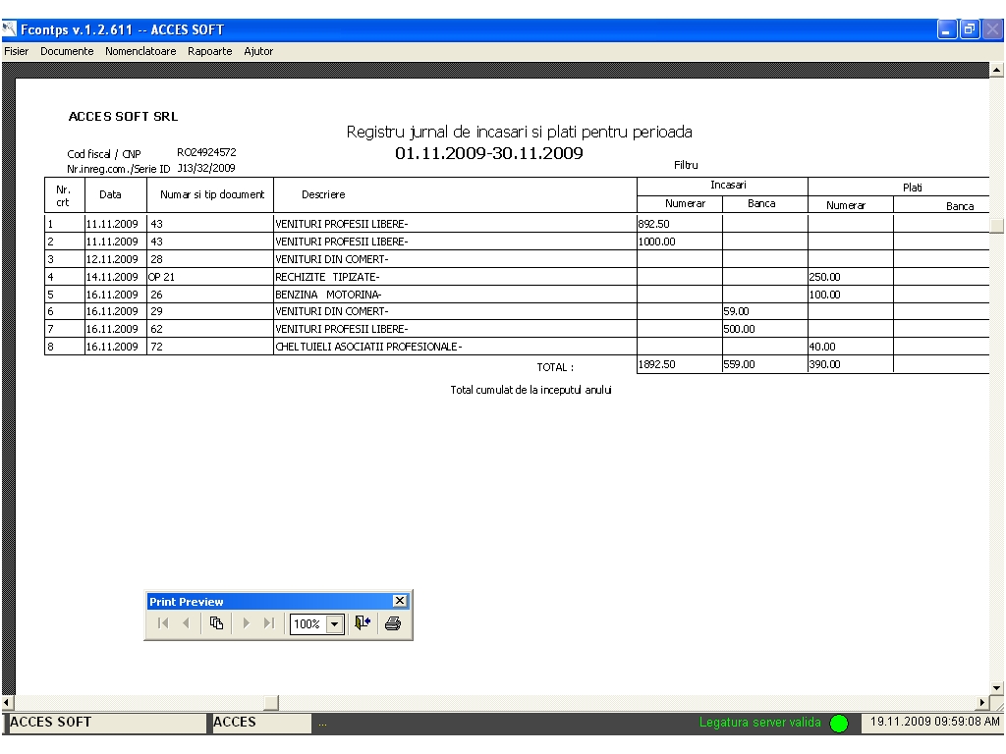This screenshot has width=1006, height=754.
Task: Open the Fisier menu
Action: [17, 51]
